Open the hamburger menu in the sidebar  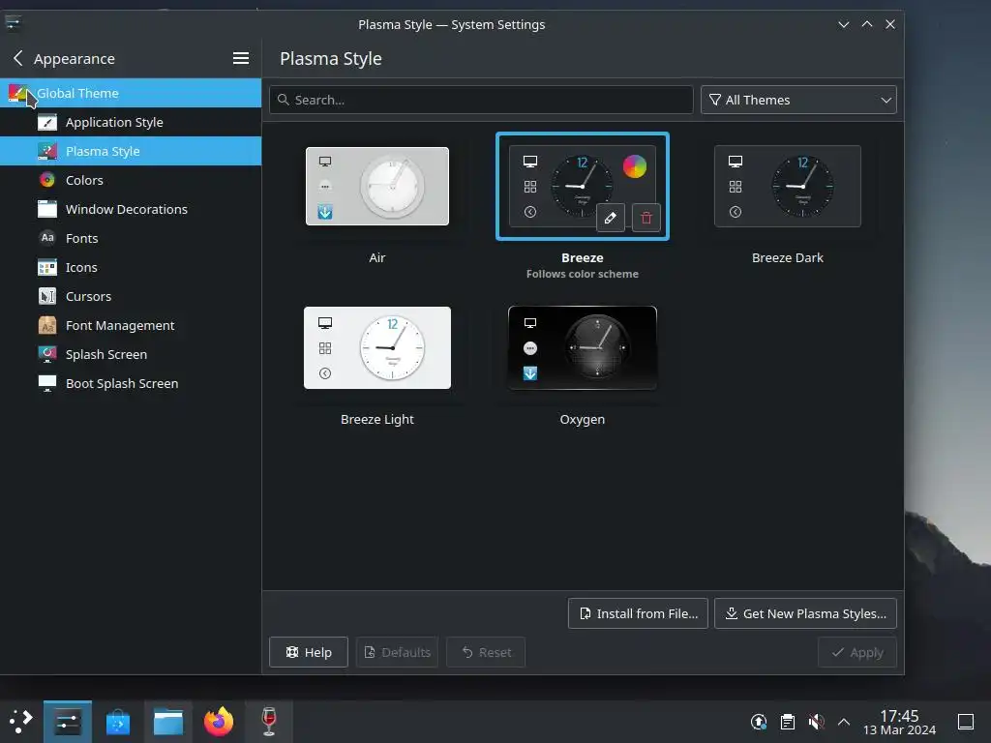click(240, 58)
